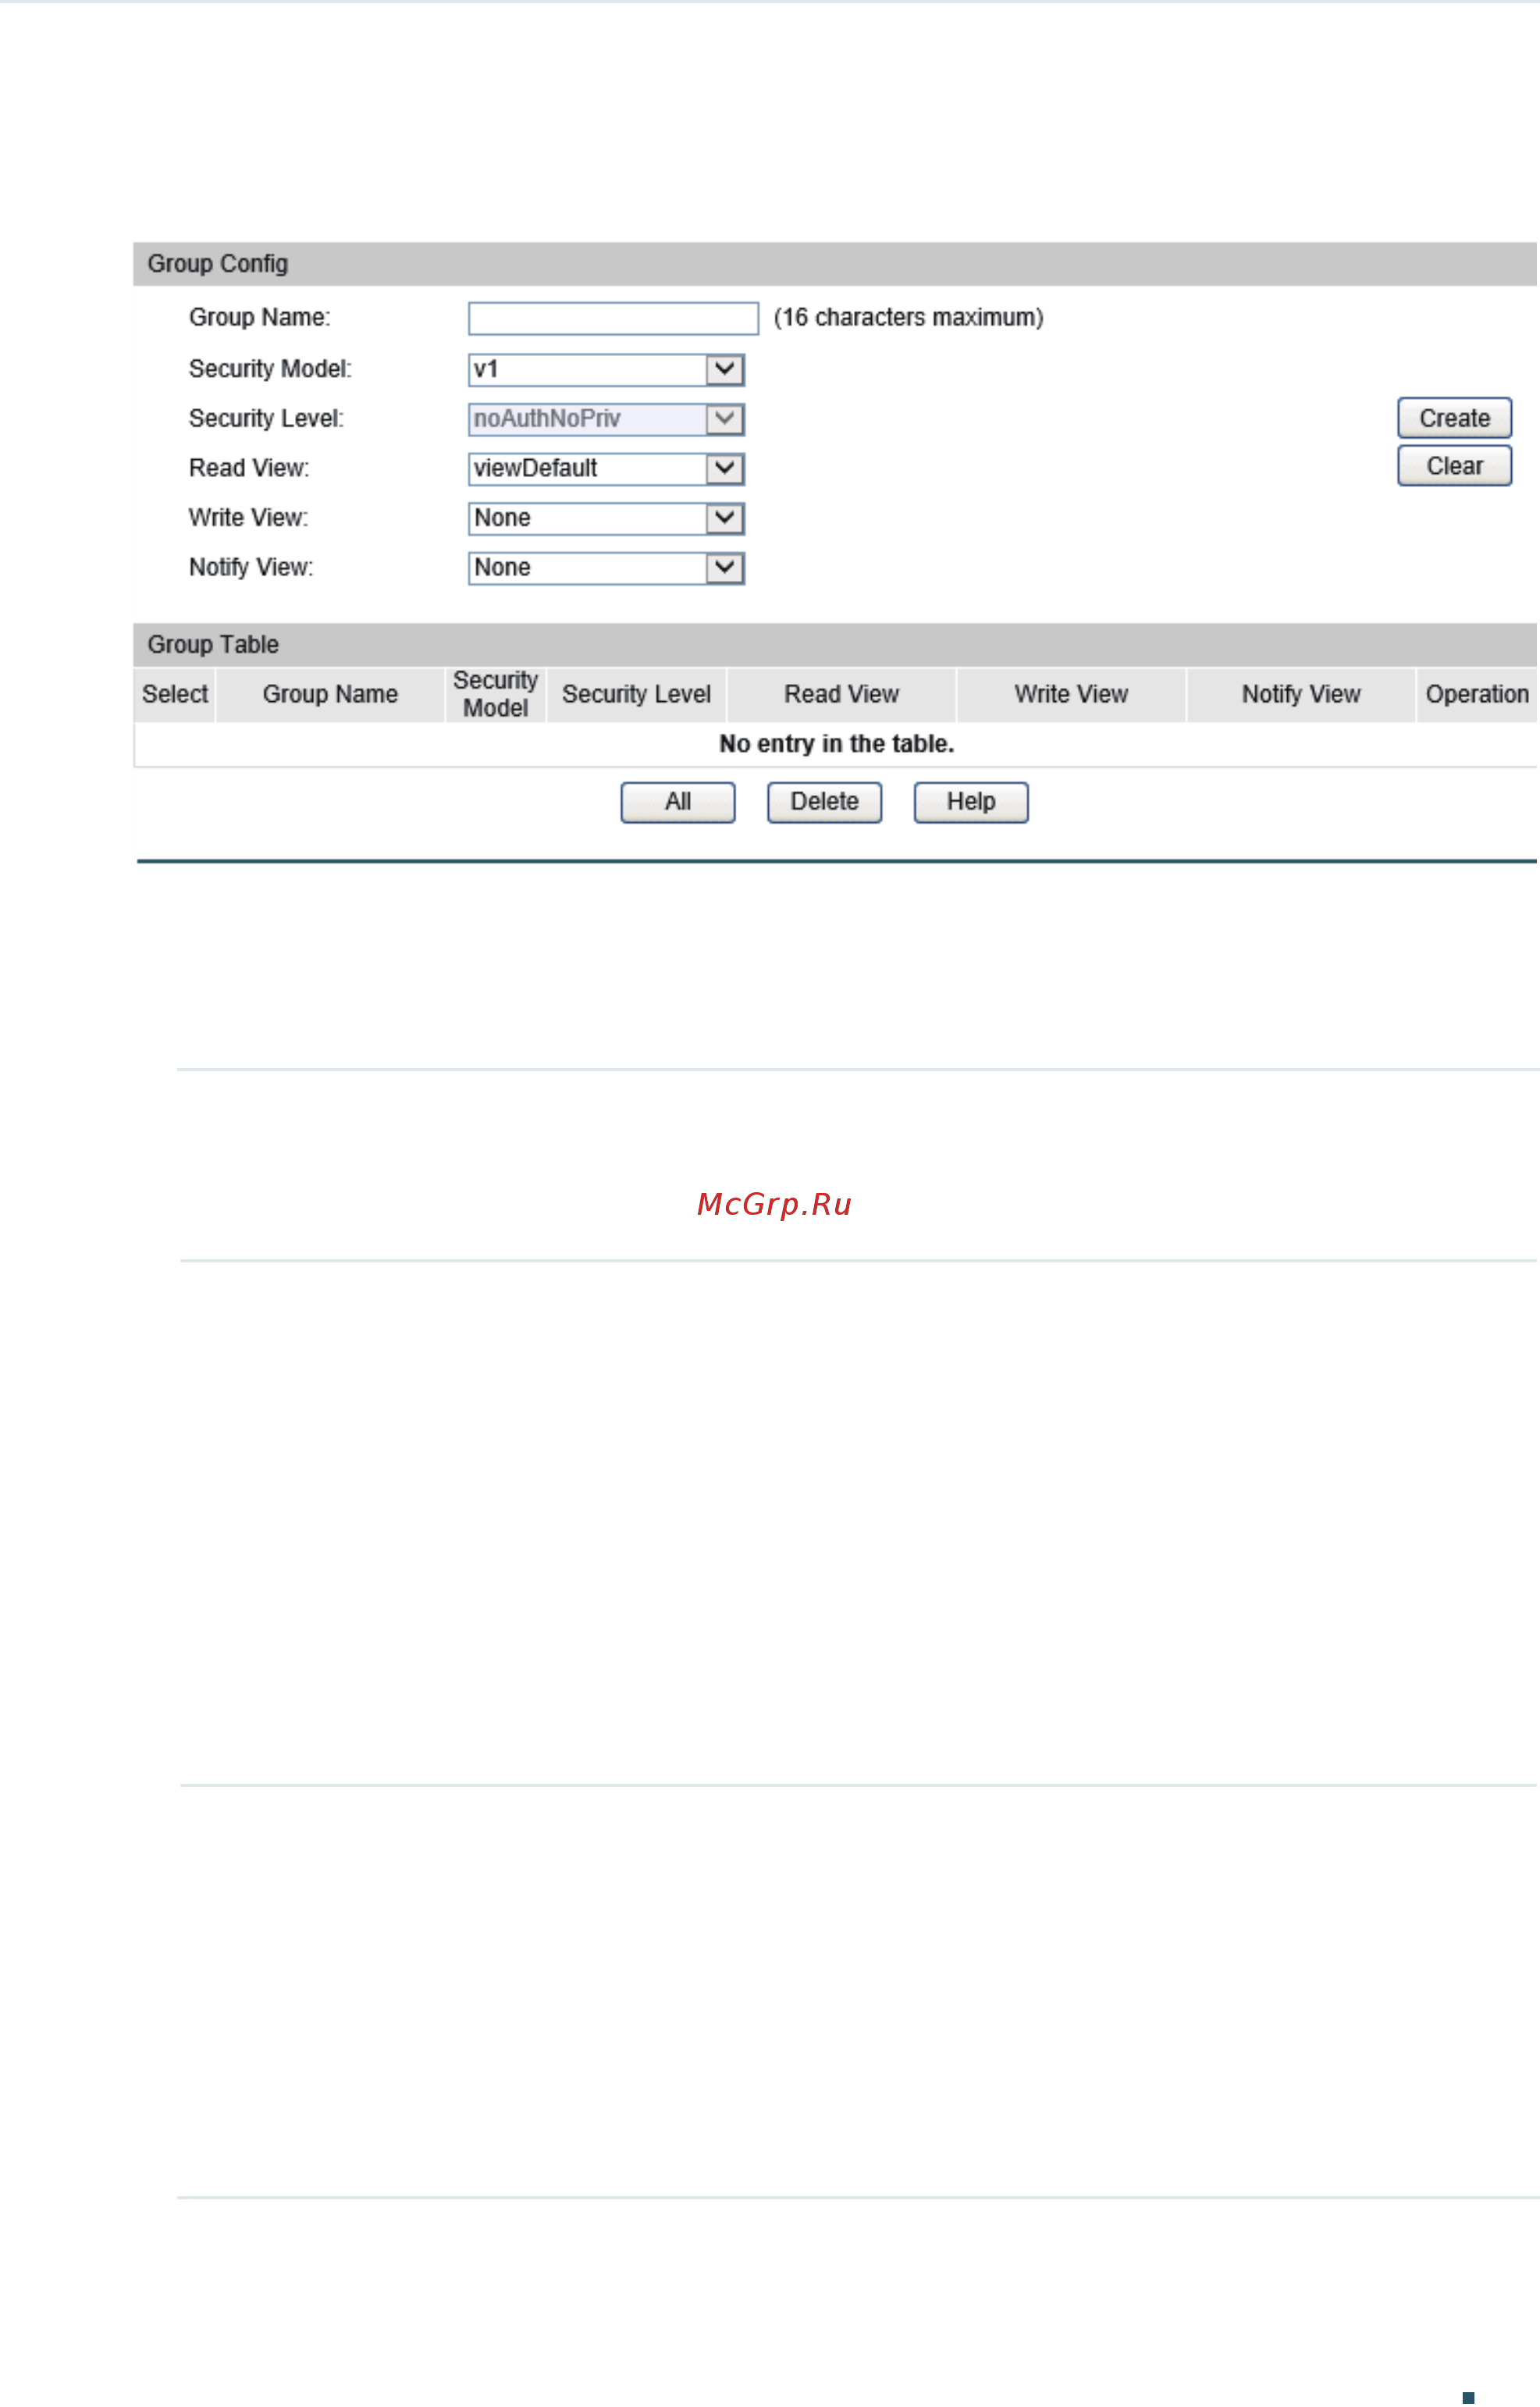The image size is (1540, 2407).
Task: Click the 'Notify View:' label
Action: pos(251,568)
